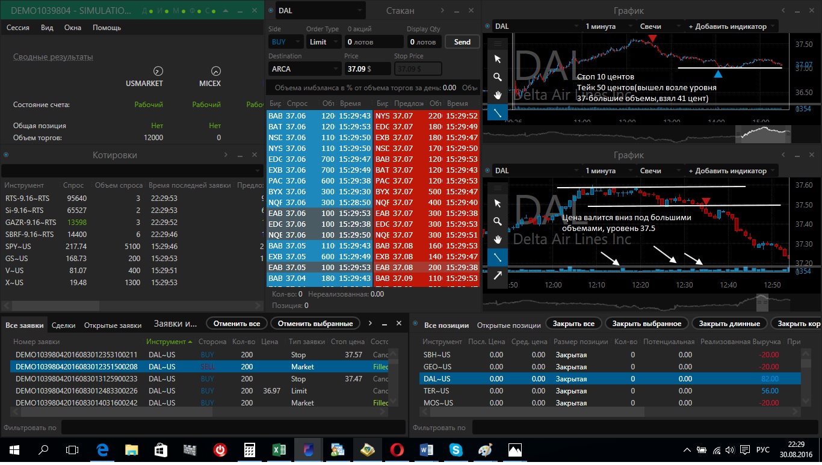
Task: Open Opera browser from taskbar
Action: (397, 450)
